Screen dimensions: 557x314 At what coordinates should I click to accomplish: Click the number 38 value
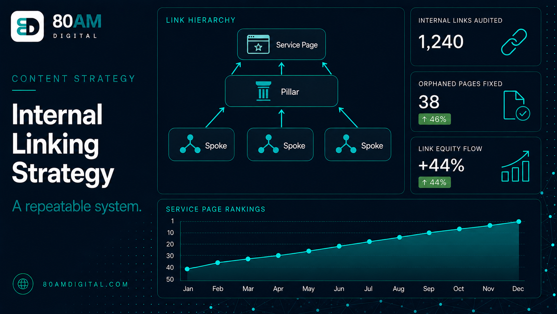coord(429,102)
